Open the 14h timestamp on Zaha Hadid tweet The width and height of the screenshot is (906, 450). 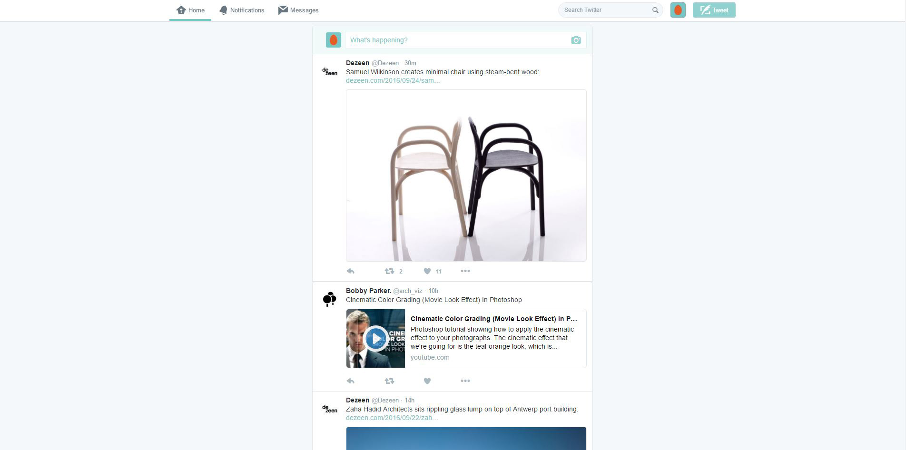click(409, 400)
